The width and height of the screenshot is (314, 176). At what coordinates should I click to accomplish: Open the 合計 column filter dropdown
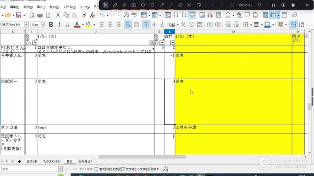coord(172,43)
